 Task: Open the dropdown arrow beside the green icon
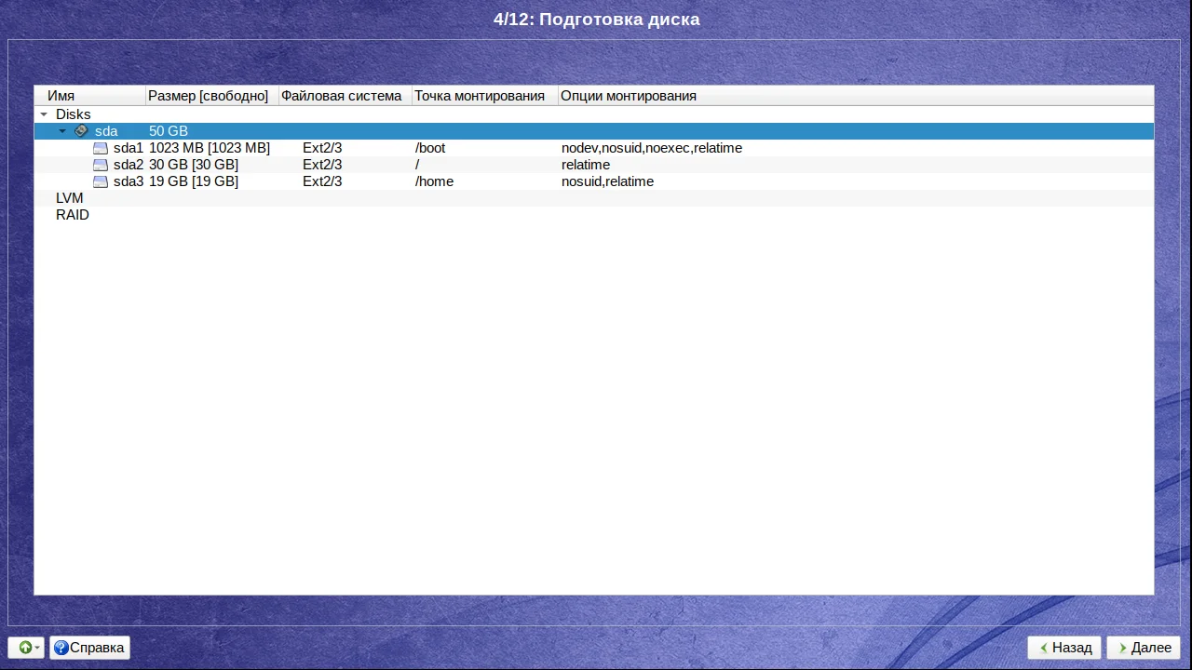click(x=38, y=648)
